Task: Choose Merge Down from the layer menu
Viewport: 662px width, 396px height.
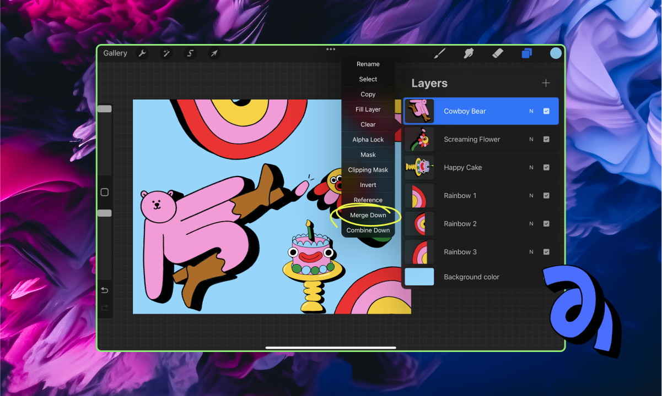Action: [x=368, y=215]
